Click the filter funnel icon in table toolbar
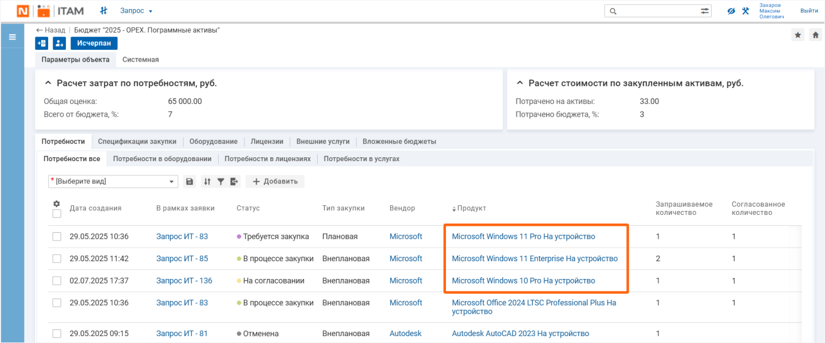 click(220, 182)
